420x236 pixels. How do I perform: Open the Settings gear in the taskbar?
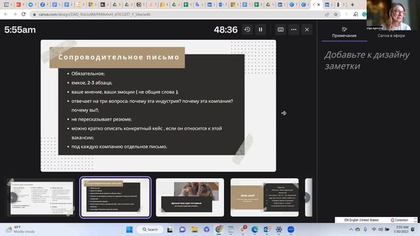click(x=279, y=229)
